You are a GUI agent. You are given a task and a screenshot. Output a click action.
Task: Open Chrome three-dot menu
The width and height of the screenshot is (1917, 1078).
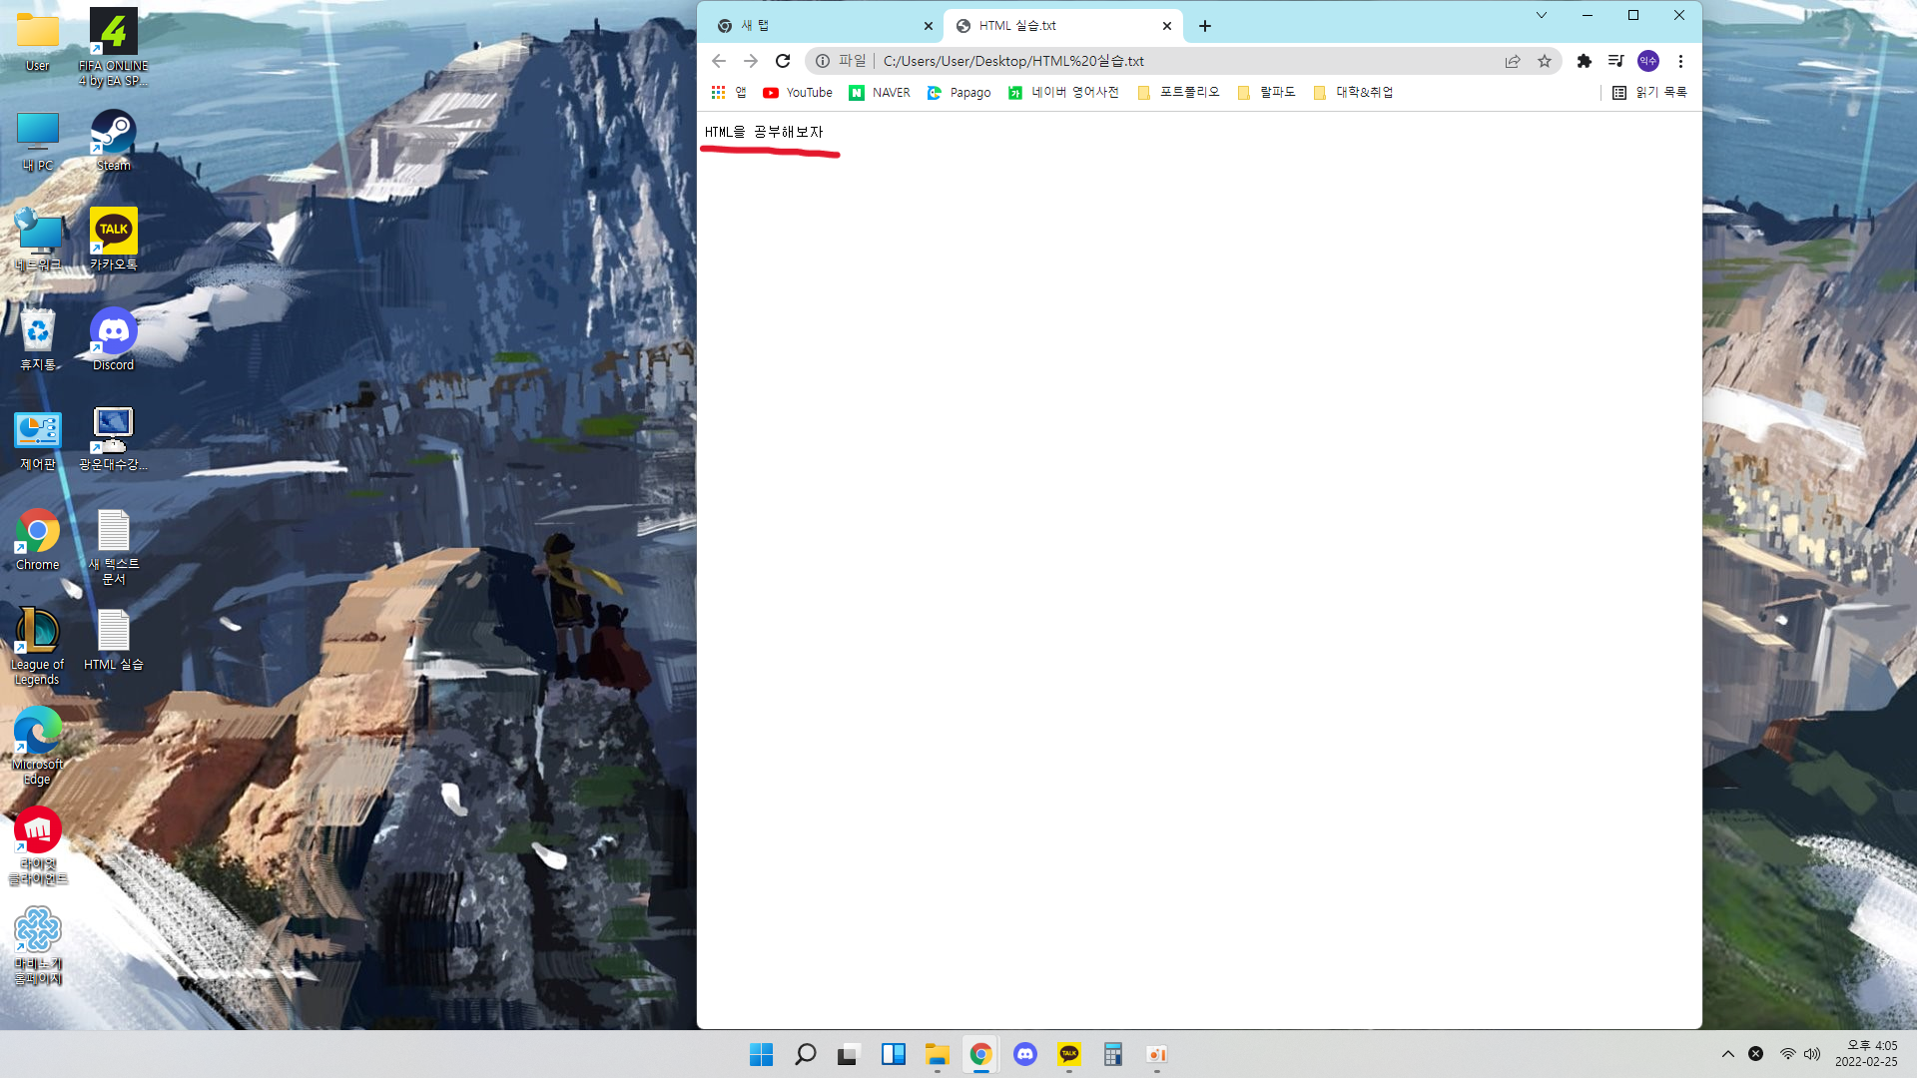pyautogui.click(x=1680, y=61)
